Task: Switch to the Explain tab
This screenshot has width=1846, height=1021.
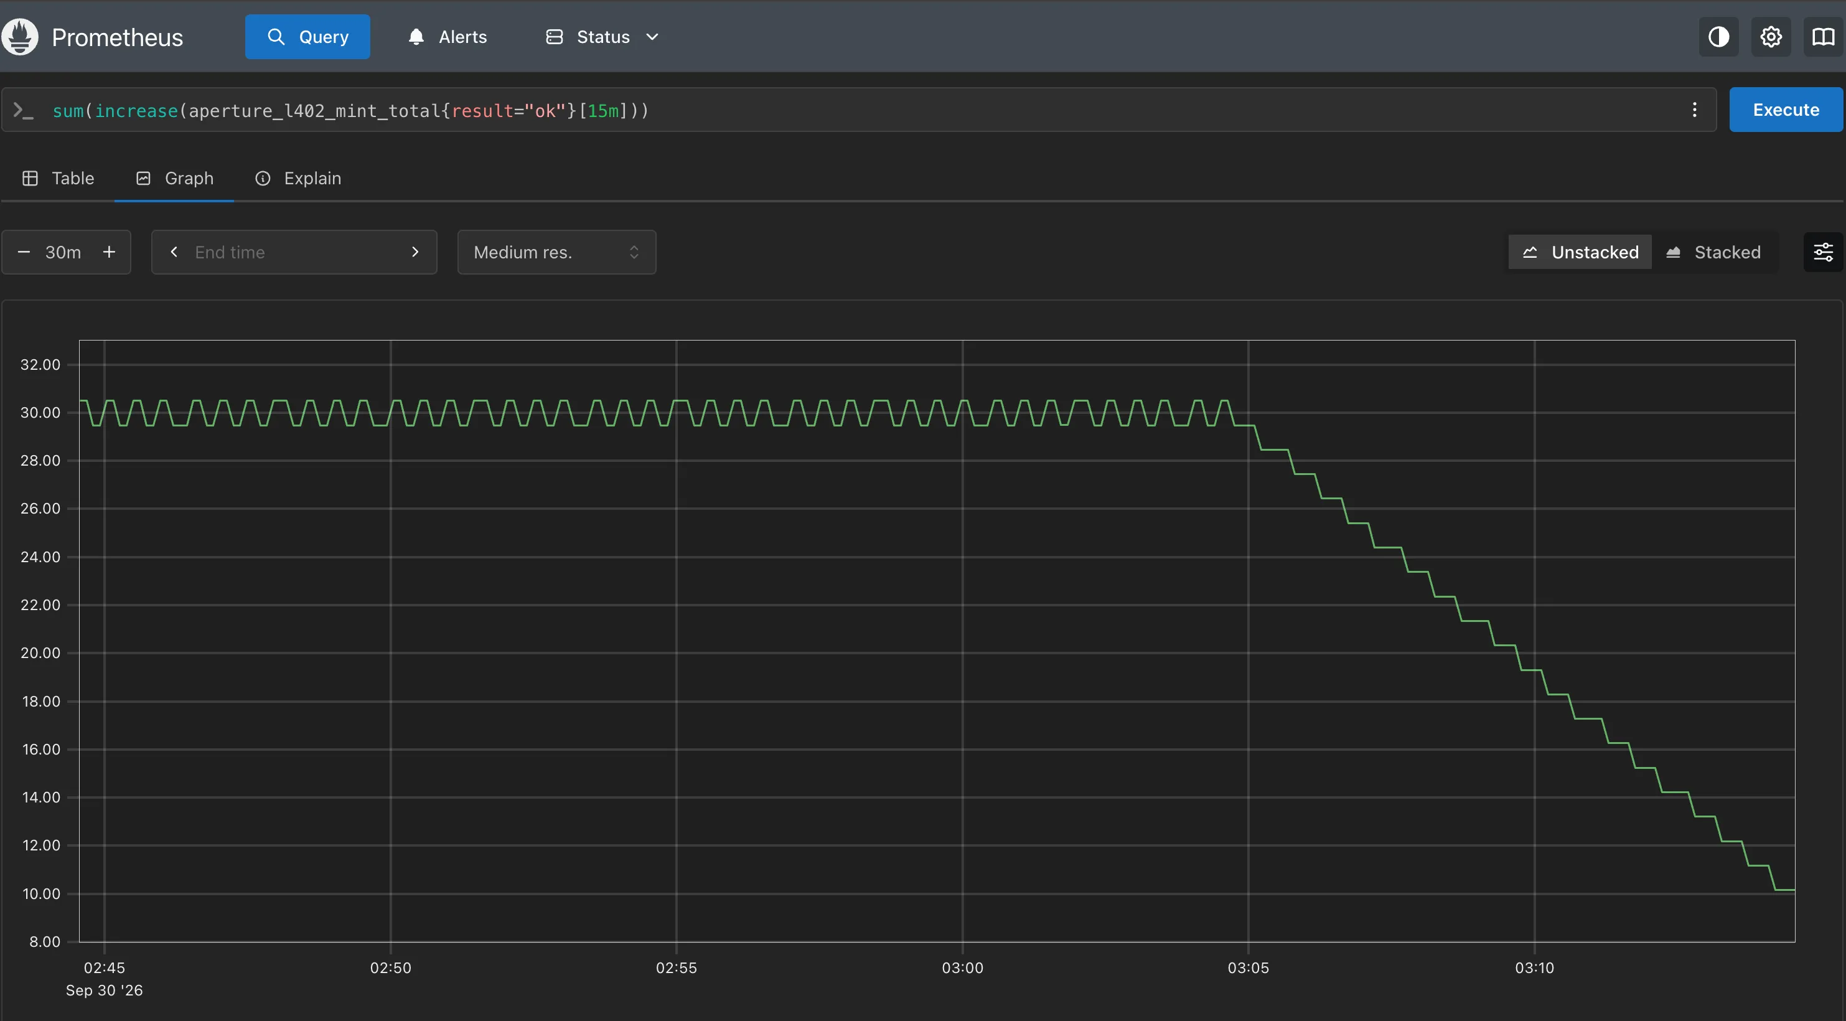Action: click(x=298, y=178)
